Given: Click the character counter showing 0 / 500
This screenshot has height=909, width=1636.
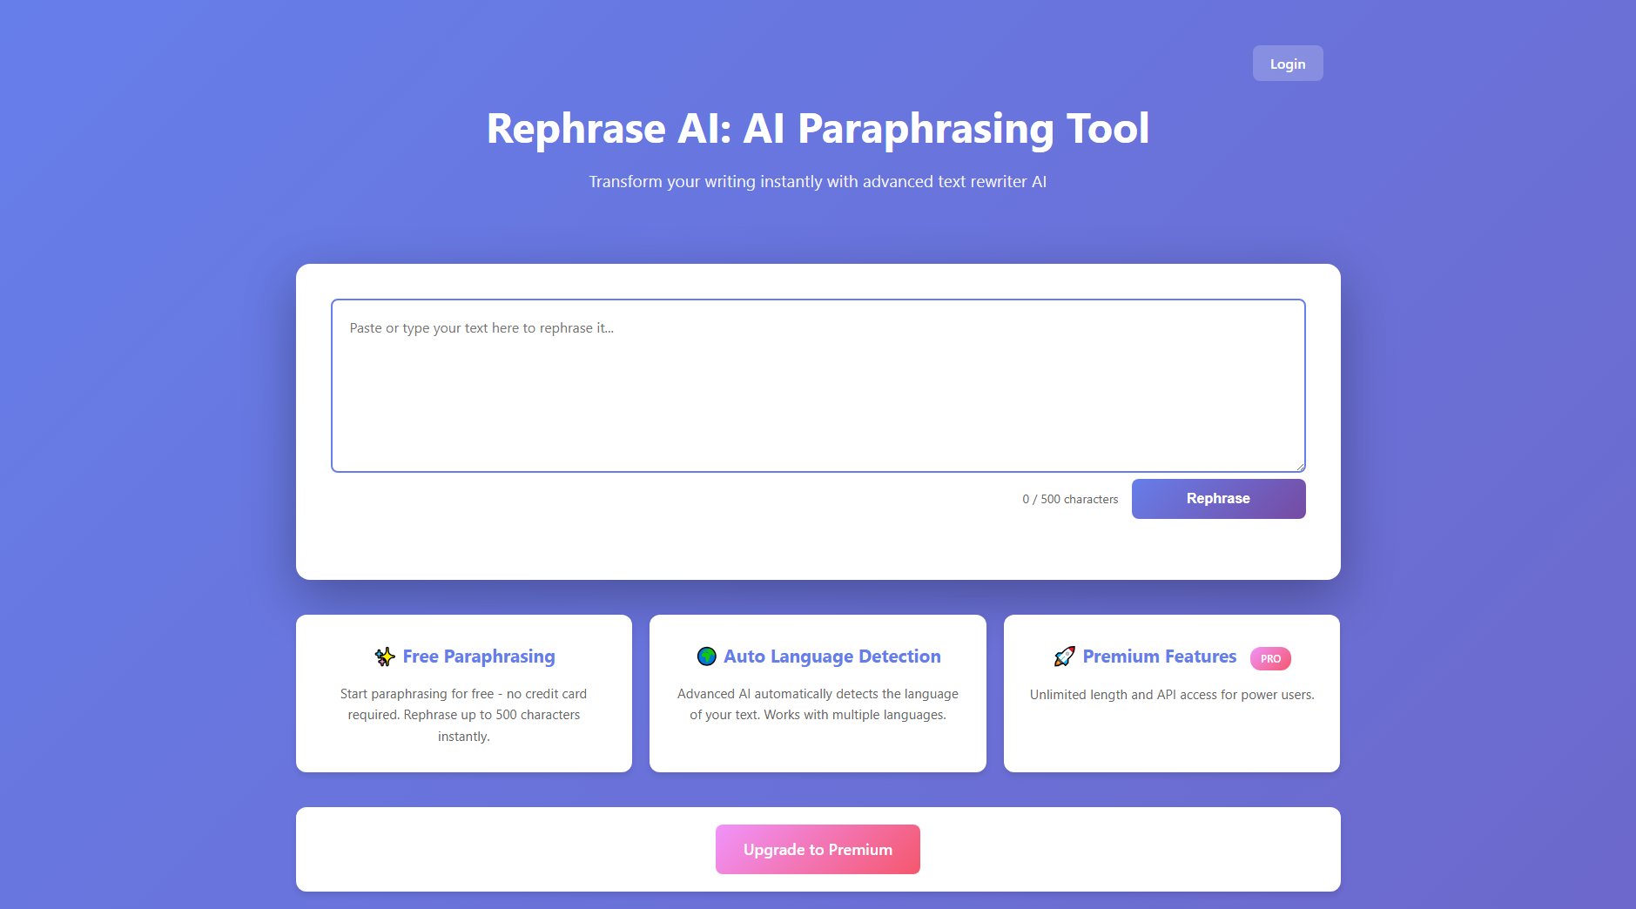Looking at the screenshot, I should [x=1069, y=499].
